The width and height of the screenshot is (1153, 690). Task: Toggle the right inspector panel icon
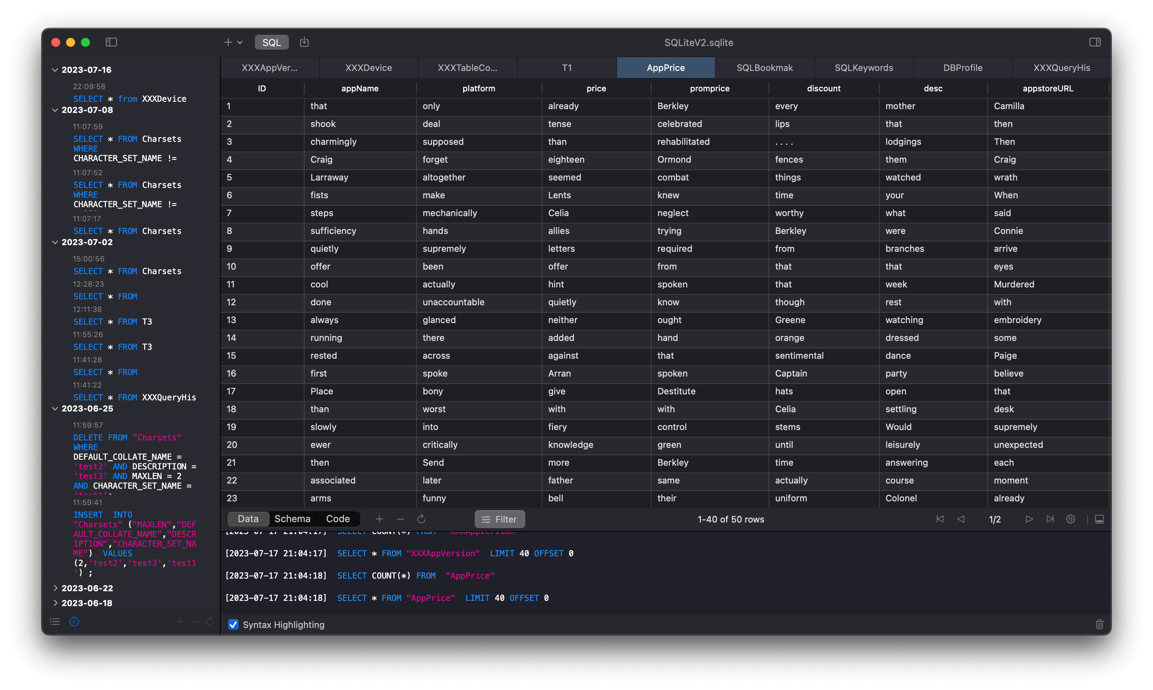point(1094,42)
